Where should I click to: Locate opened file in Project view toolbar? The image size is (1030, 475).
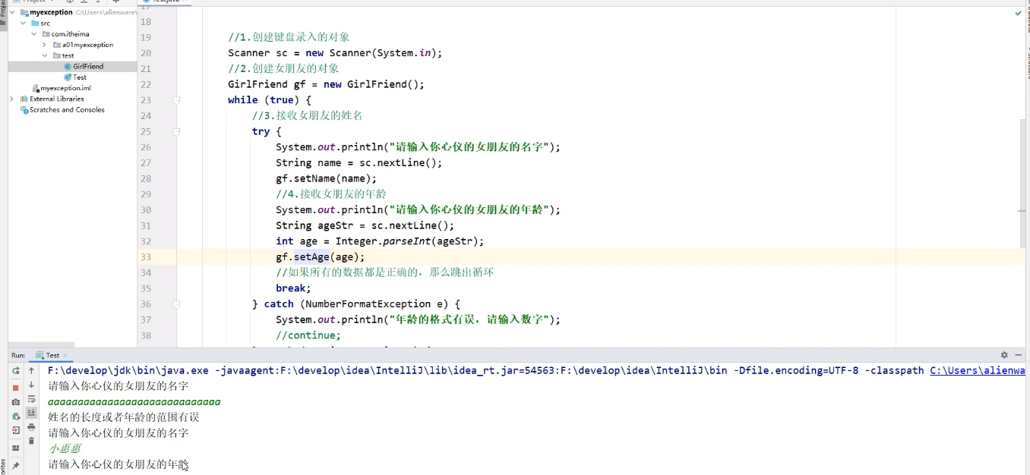coord(69,2)
